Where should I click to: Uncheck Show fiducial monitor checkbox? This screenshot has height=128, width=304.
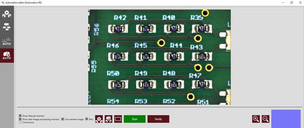point(20,116)
